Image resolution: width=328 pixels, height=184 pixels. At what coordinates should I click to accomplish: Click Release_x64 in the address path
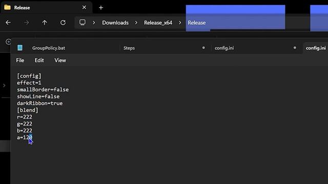tap(158, 22)
